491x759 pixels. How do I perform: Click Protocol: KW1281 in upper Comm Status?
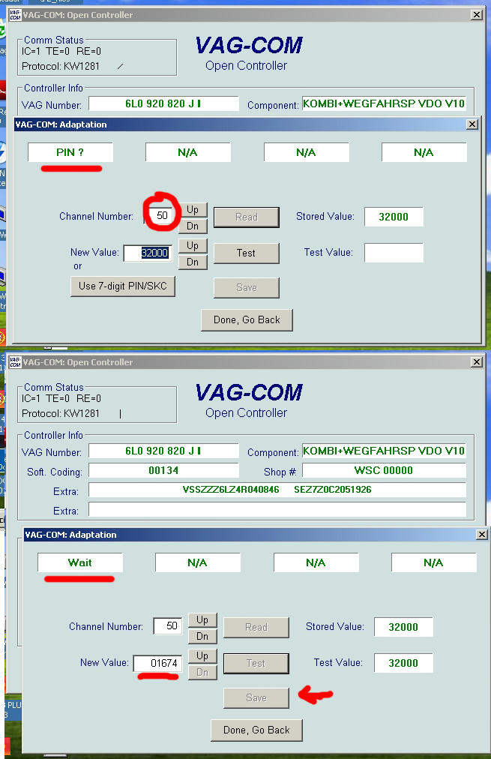click(x=61, y=66)
